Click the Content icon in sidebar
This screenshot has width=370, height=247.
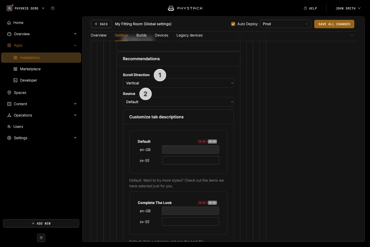click(9, 104)
